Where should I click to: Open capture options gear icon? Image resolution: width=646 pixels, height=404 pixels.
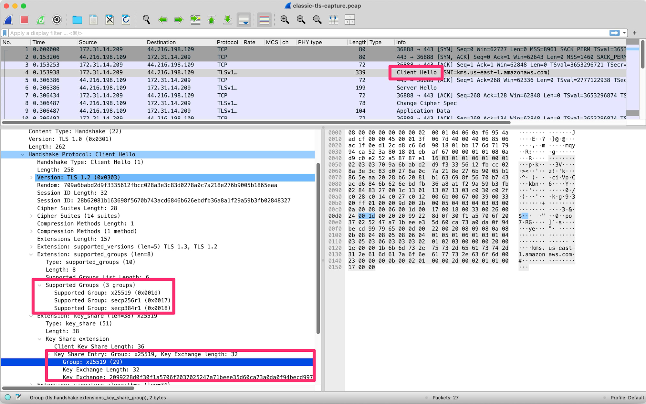point(57,20)
